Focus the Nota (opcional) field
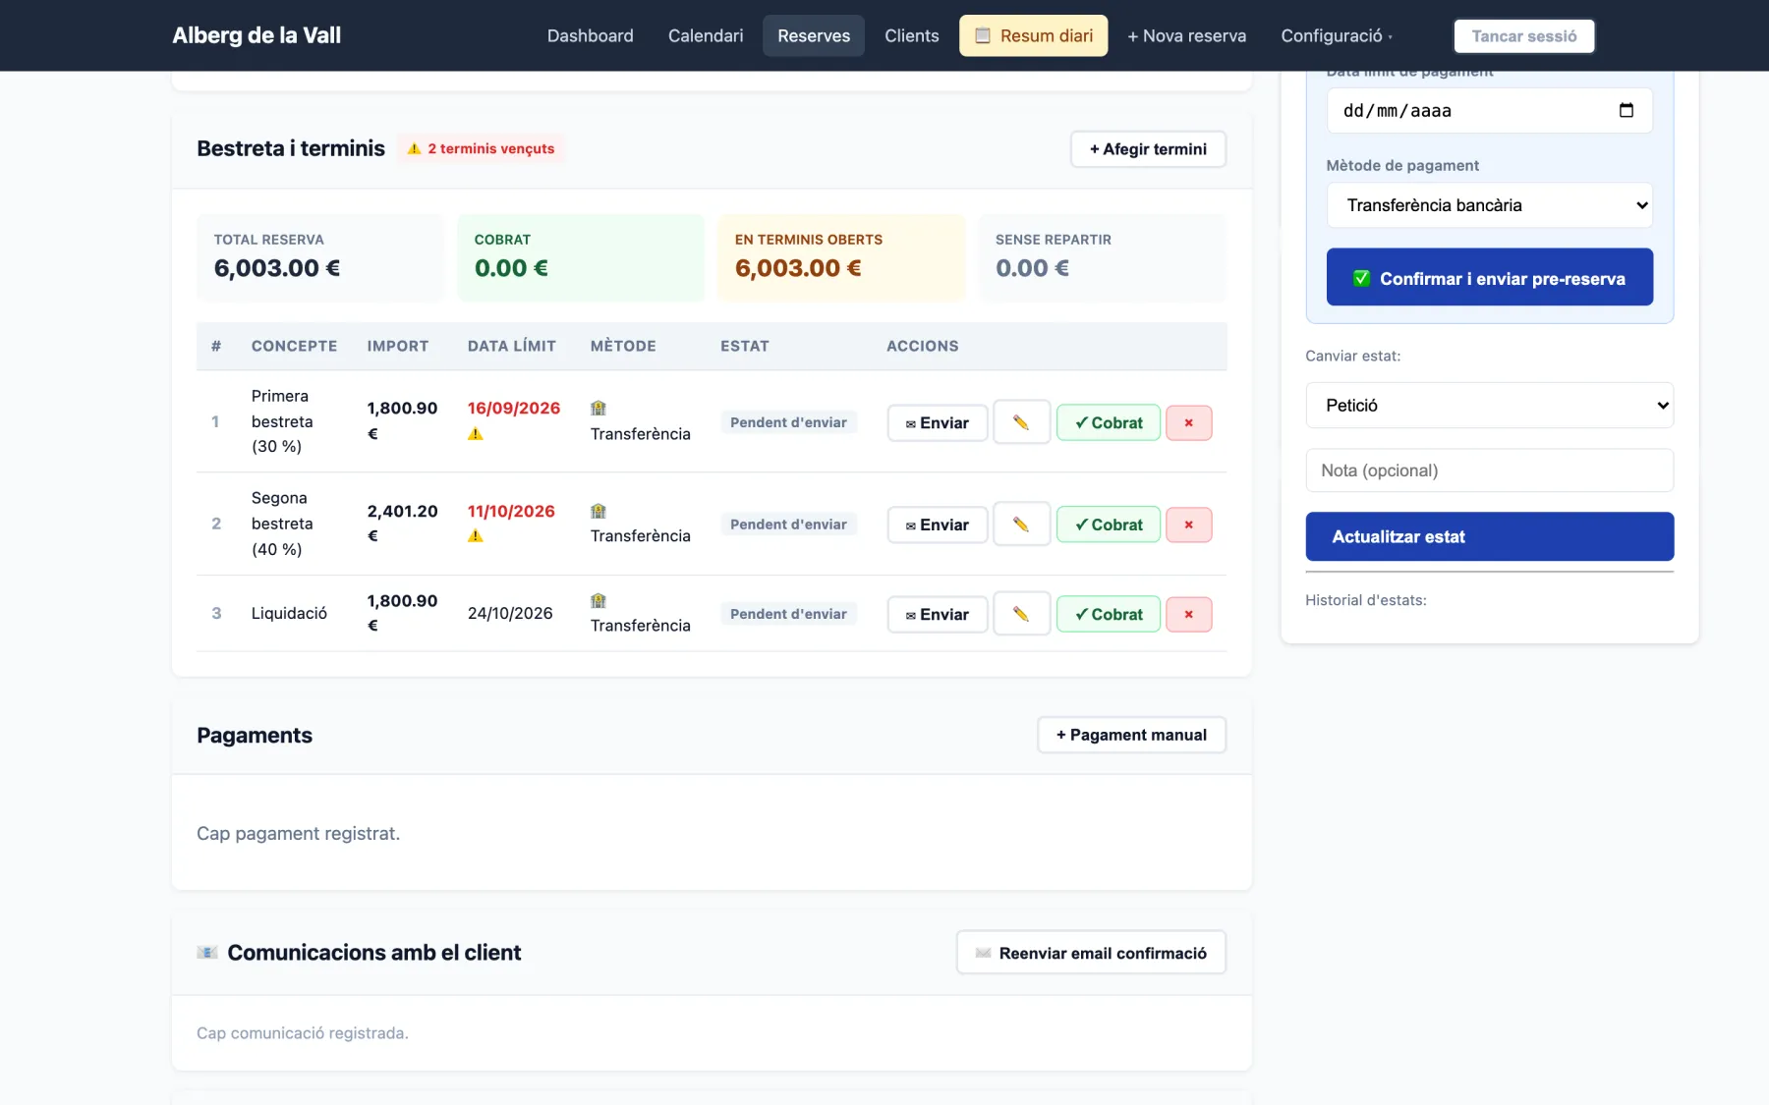 tap(1489, 470)
